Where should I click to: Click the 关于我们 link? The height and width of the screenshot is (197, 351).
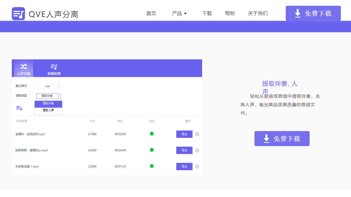258,13
